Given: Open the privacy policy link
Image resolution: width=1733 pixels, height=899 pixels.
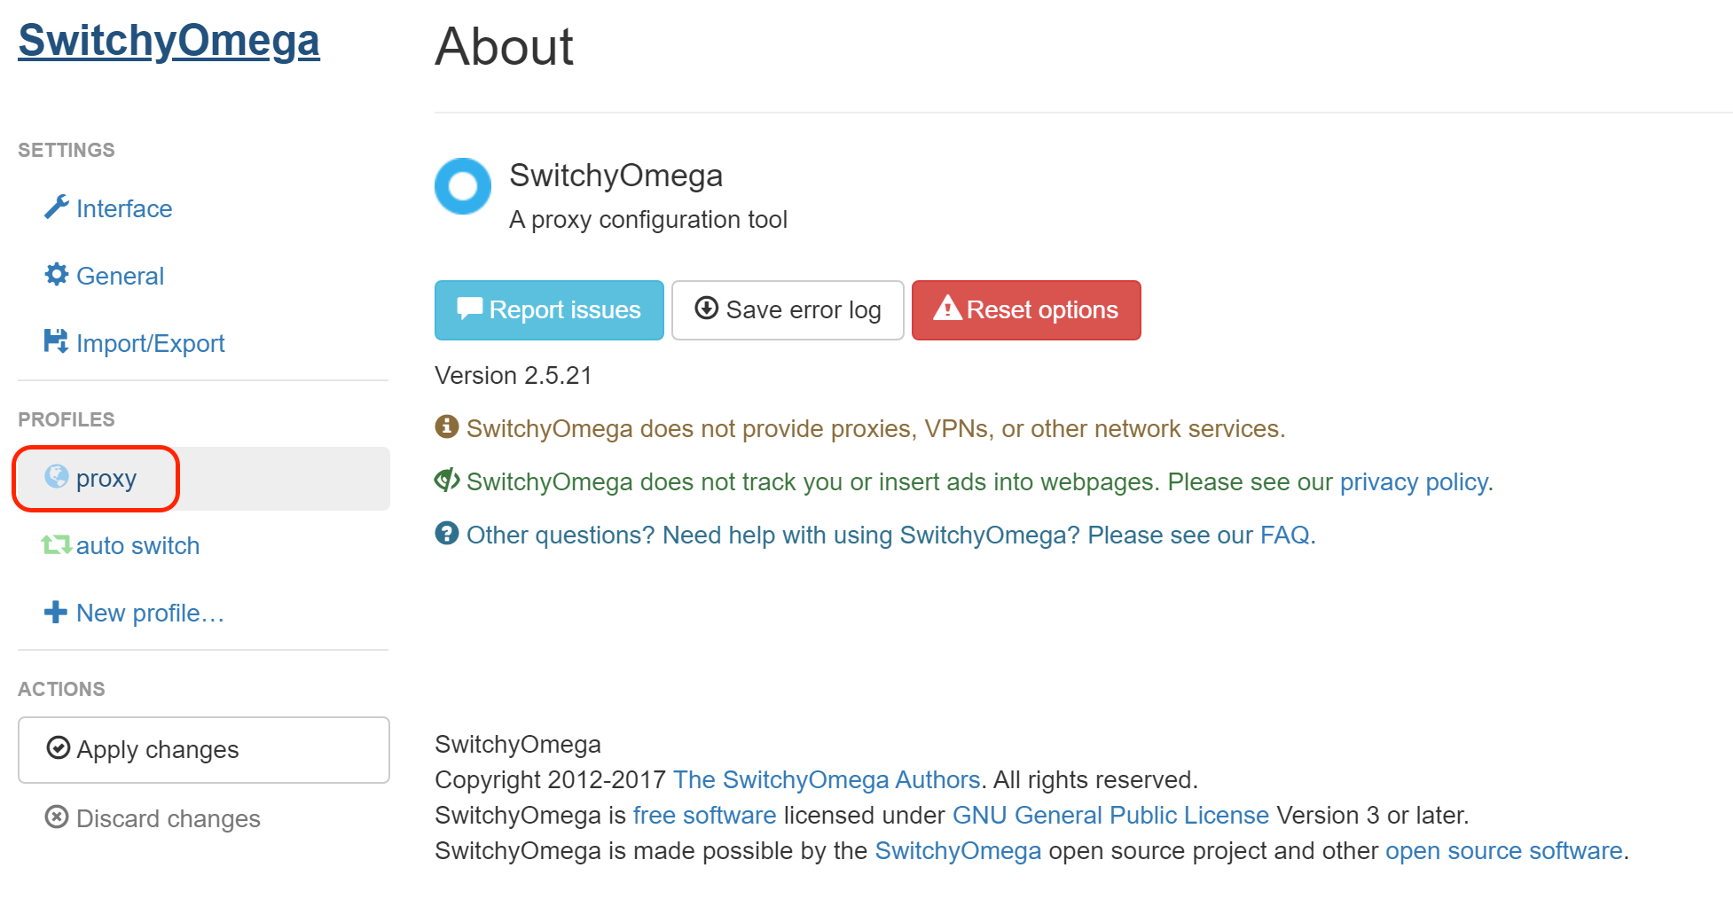Looking at the screenshot, I should point(1414,481).
